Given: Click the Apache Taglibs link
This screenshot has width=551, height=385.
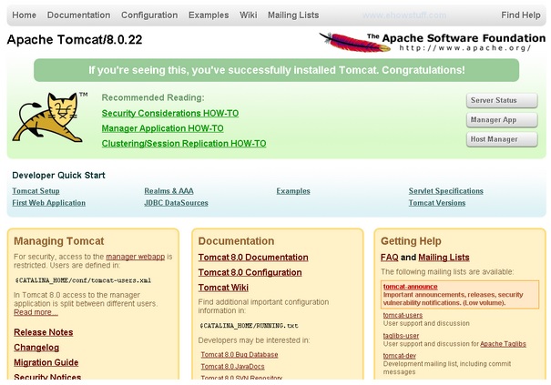Looking at the screenshot, I should point(503,344).
